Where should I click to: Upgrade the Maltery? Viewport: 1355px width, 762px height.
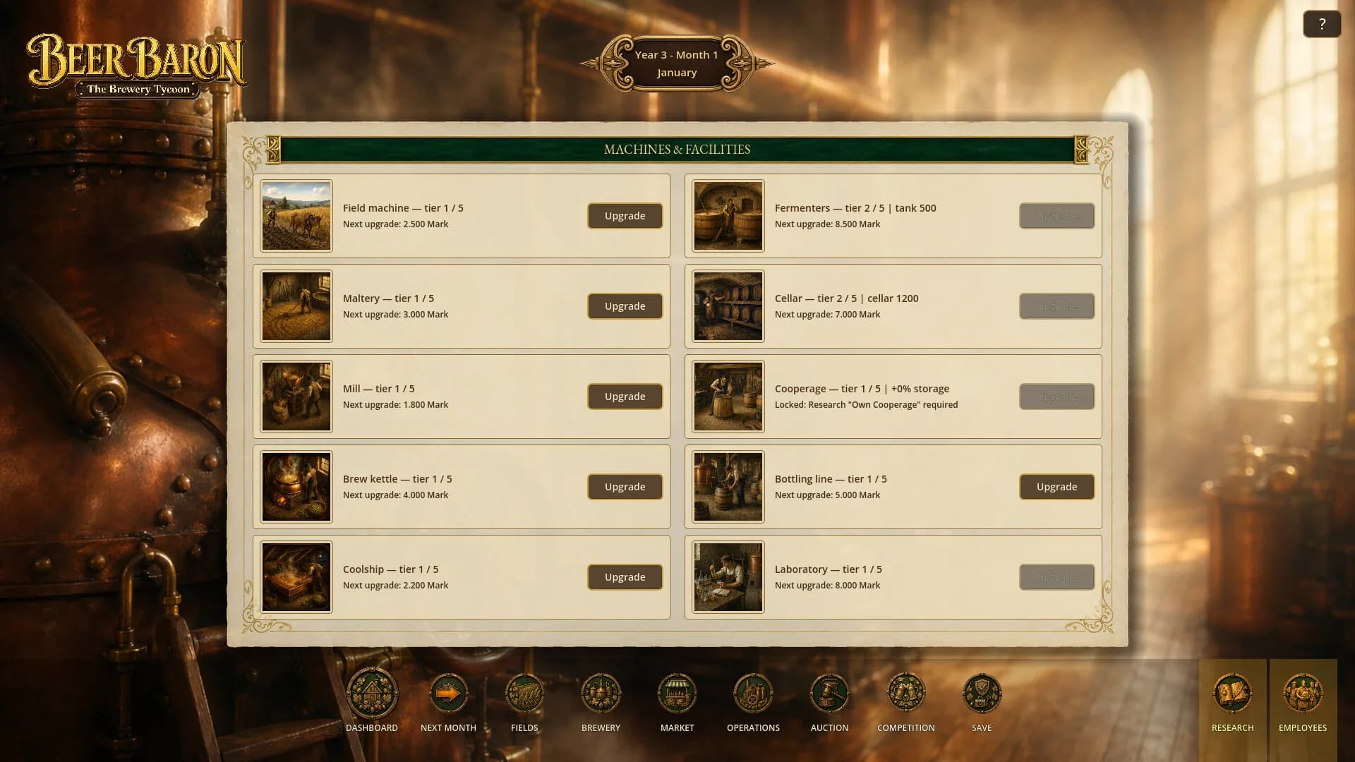tap(625, 306)
